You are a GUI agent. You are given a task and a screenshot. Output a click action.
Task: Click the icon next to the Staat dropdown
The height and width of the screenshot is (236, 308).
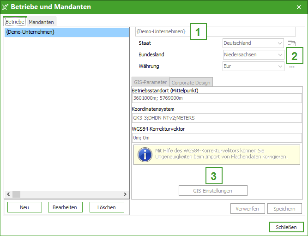click(291, 43)
